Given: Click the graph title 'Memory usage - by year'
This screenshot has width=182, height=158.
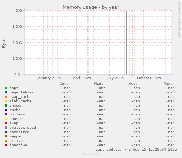Looking at the screenshot, I should pyautogui.click(x=91, y=7).
